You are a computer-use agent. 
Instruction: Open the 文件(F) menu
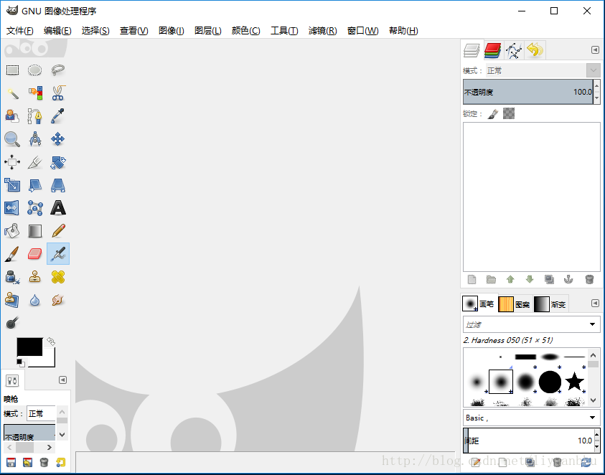pyautogui.click(x=19, y=30)
